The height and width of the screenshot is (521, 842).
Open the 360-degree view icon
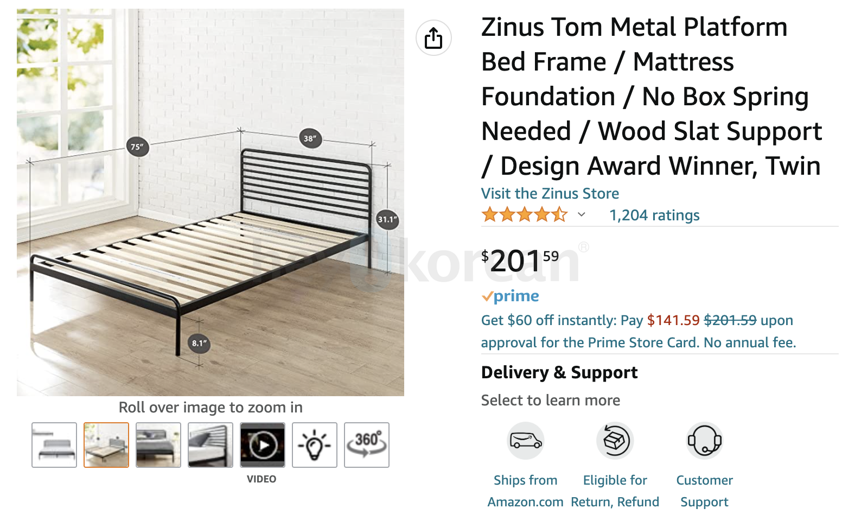[366, 445]
